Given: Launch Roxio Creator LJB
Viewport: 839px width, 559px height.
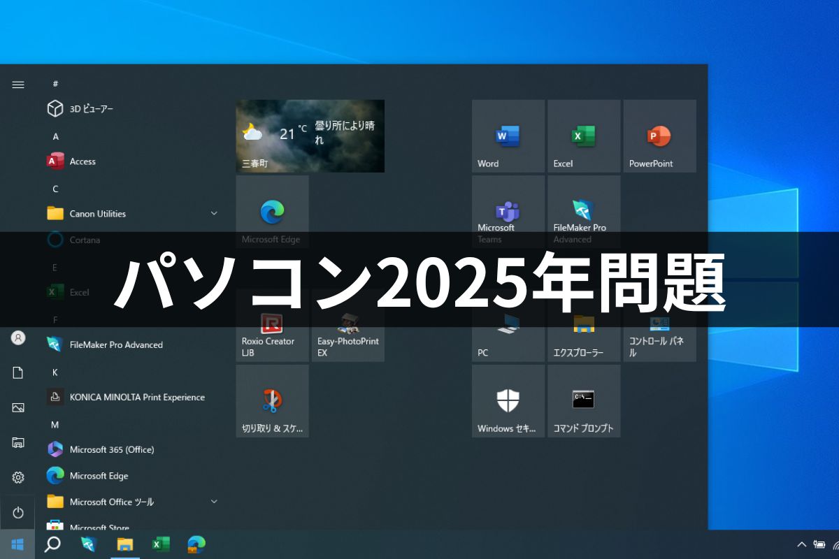Looking at the screenshot, I should (x=272, y=326).
